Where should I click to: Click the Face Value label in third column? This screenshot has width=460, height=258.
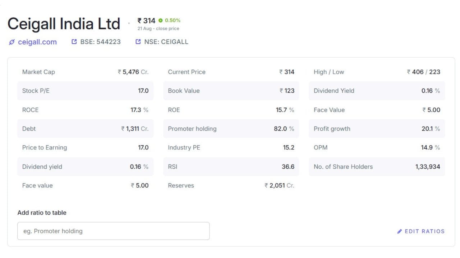click(329, 110)
